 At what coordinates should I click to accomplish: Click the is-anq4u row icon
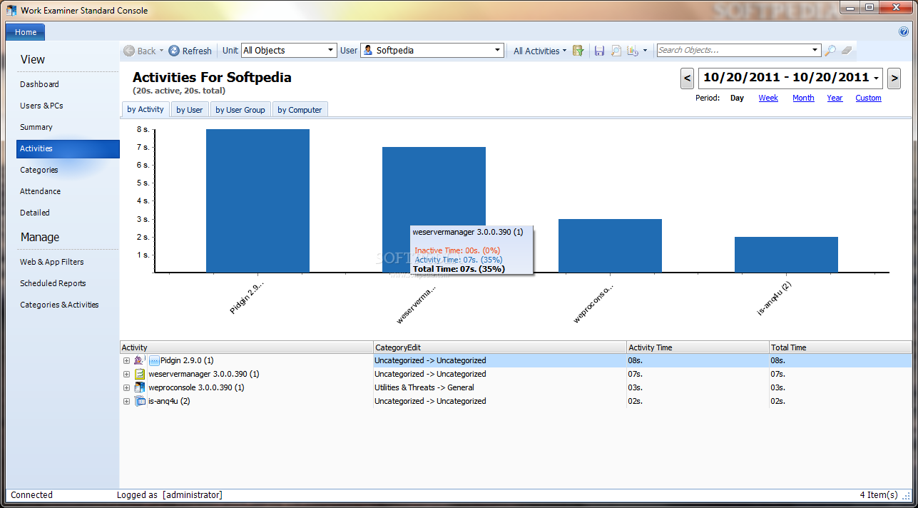[140, 401]
